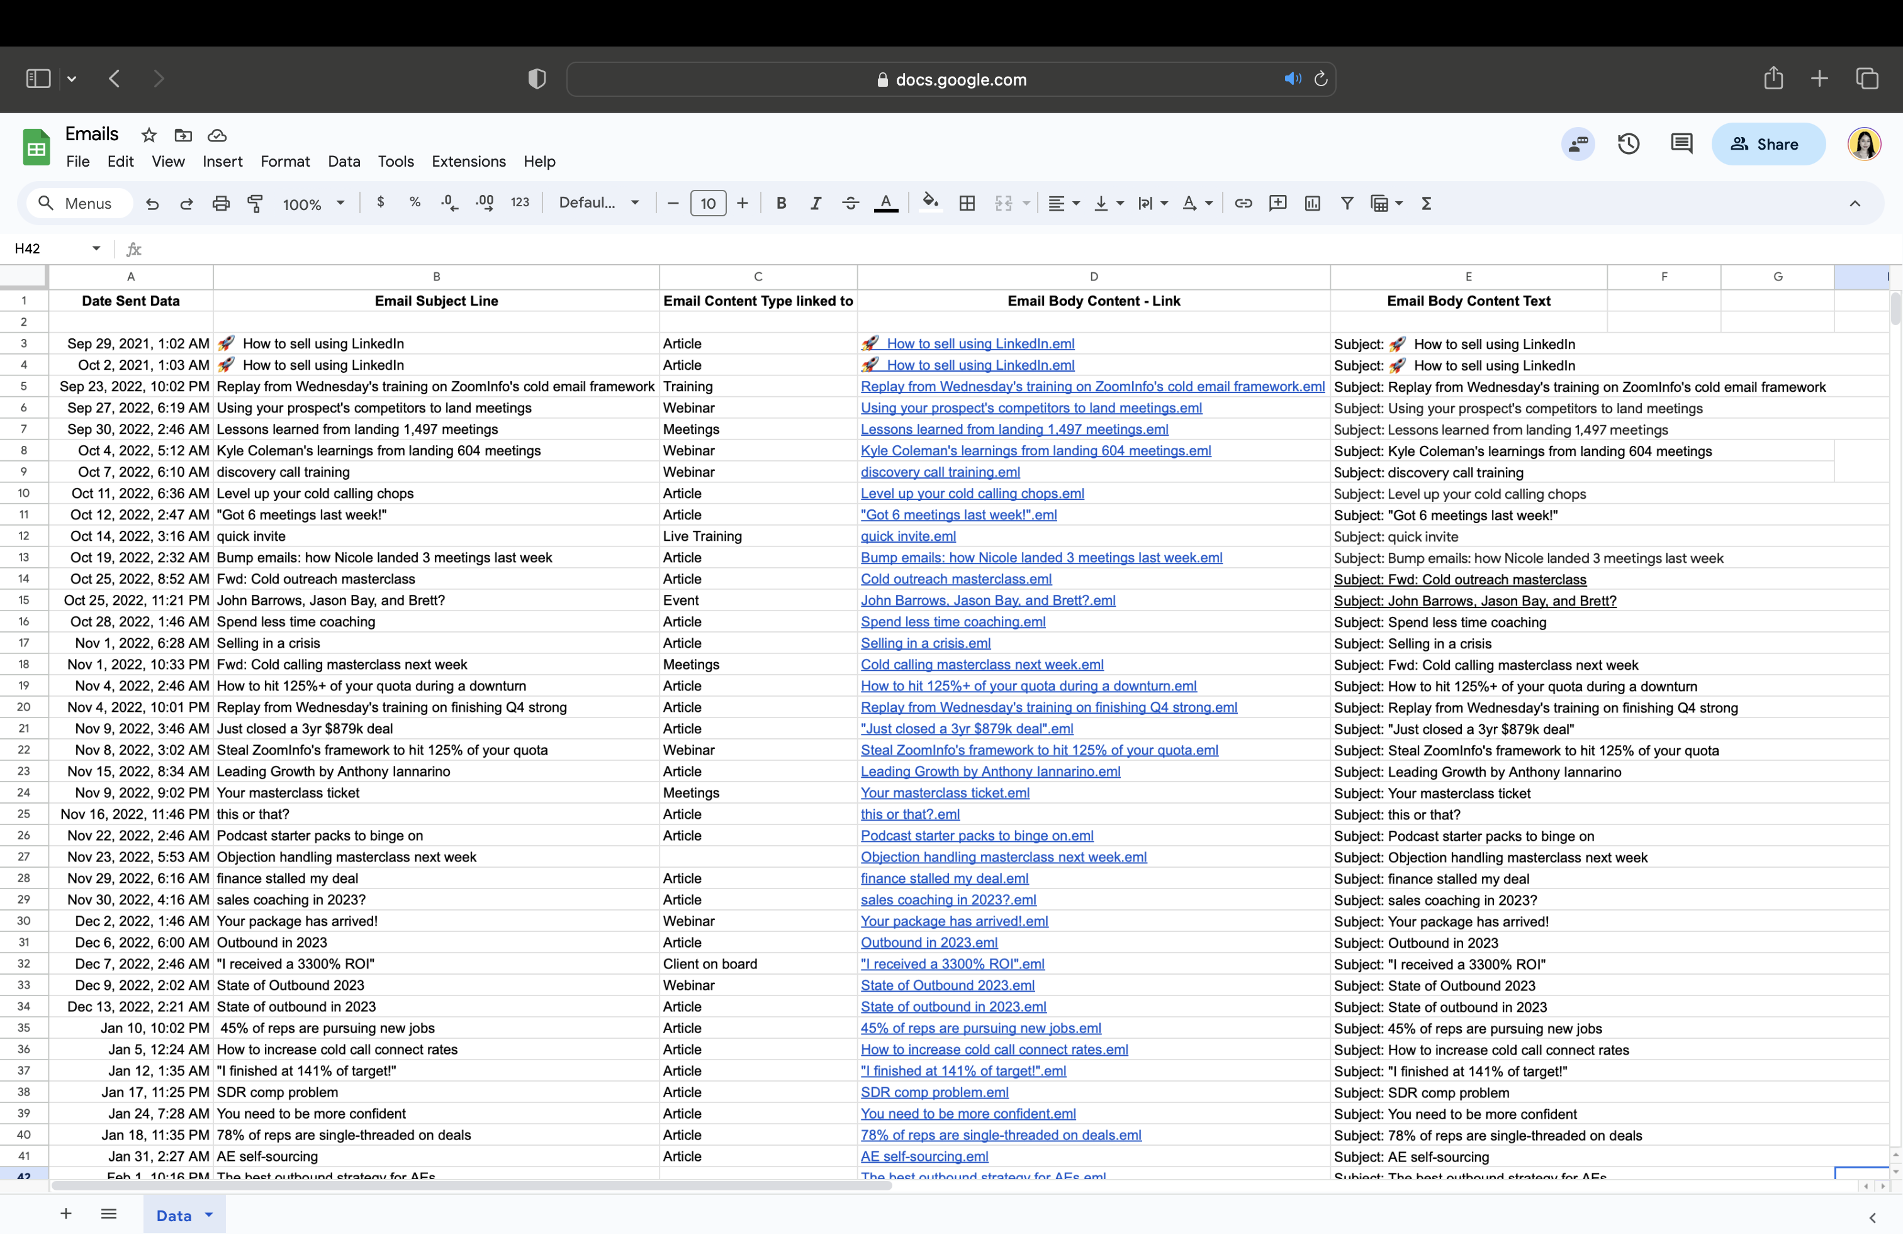This screenshot has width=1903, height=1235.
Task: Toggle bold formatting
Action: 781,204
